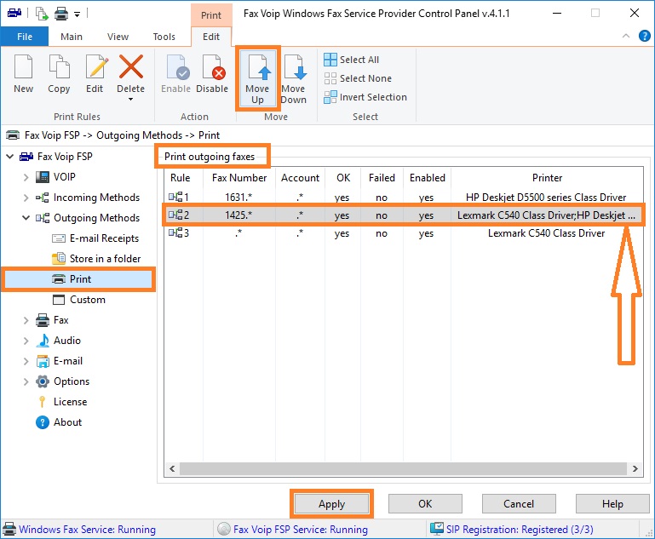
Task: Click the Account column header
Action: pos(300,178)
